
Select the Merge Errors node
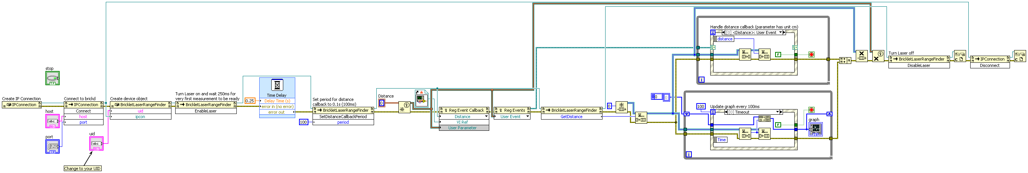845,61
